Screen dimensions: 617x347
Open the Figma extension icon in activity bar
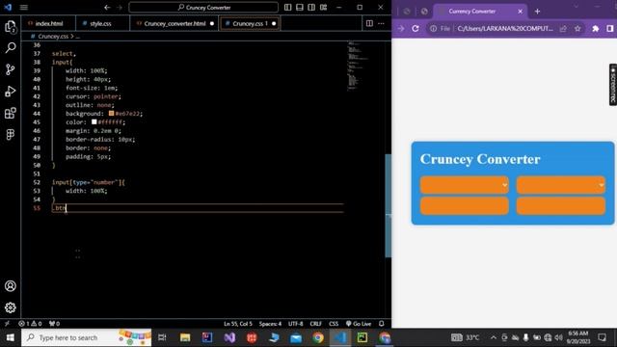11,135
